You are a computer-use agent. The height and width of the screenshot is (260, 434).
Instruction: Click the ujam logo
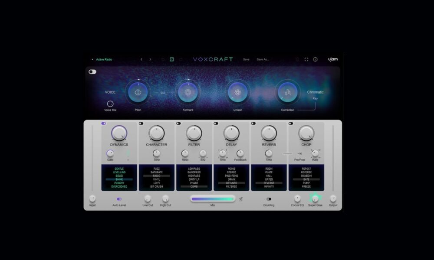tap(332, 59)
